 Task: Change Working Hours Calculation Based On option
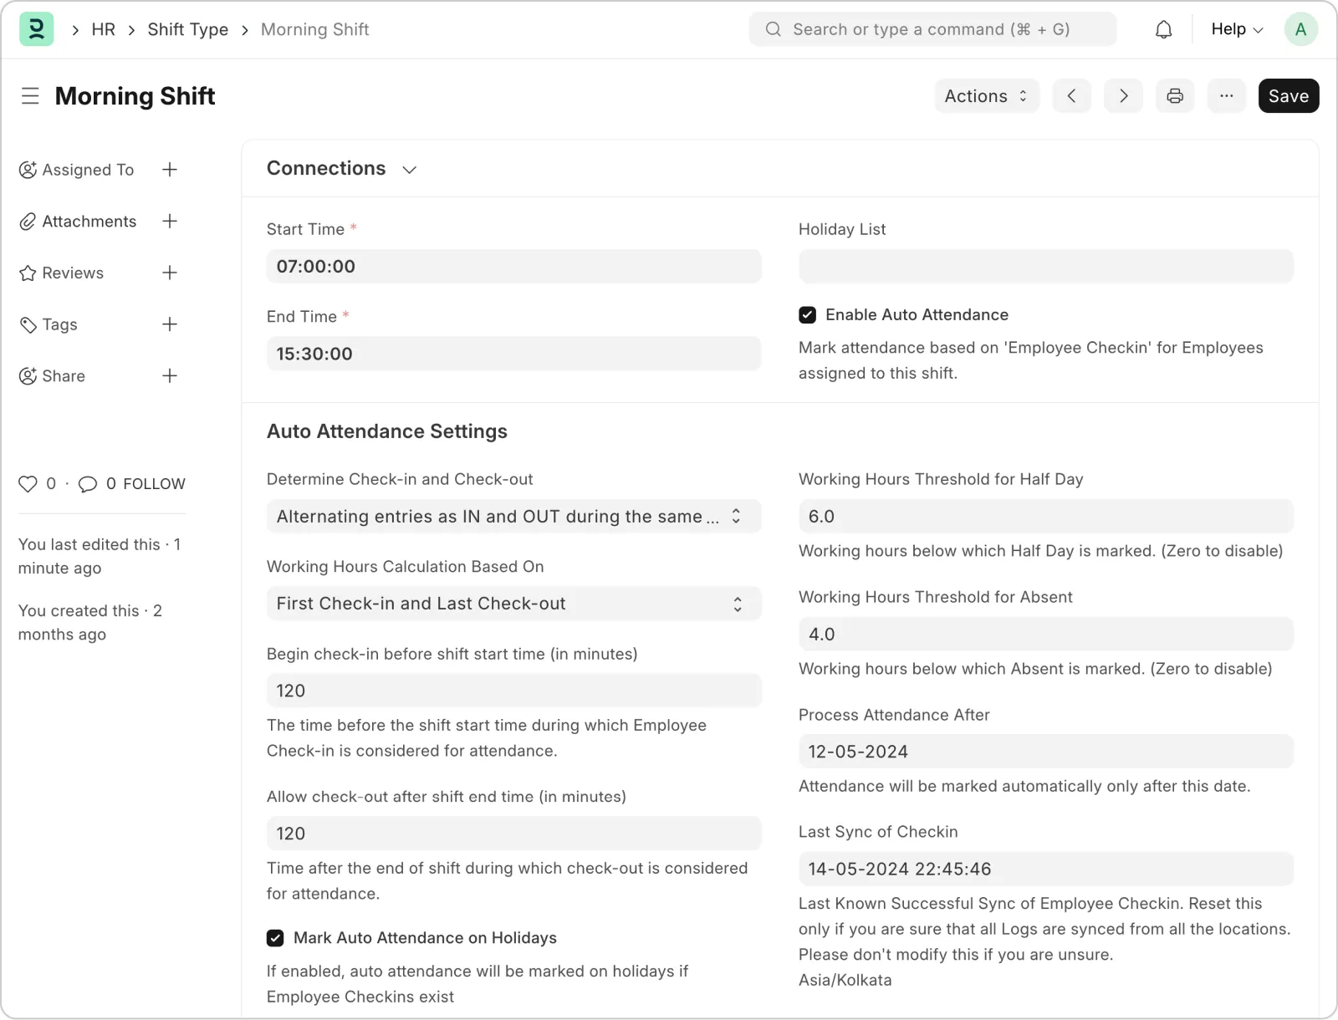[x=513, y=603]
